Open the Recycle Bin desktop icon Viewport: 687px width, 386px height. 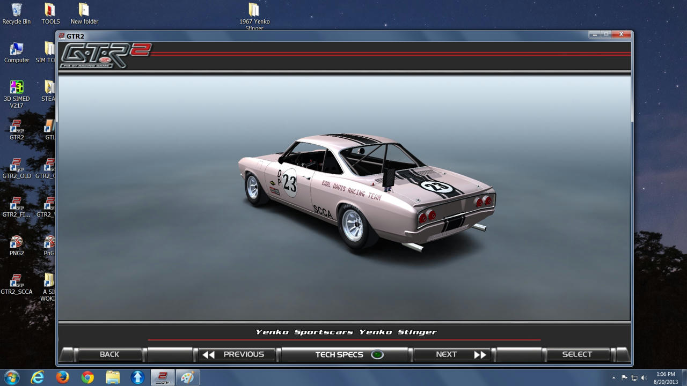[x=17, y=14]
